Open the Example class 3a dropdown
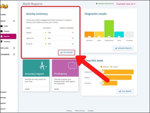 [126, 4]
